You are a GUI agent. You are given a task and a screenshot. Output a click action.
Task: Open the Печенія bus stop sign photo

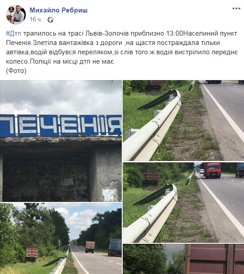pyautogui.click(x=61, y=141)
